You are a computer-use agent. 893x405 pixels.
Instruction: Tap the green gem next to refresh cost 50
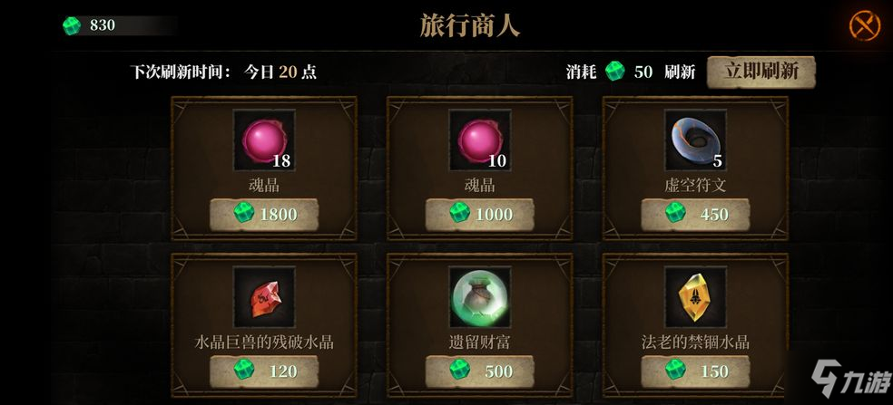pyautogui.click(x=614, y=72)
